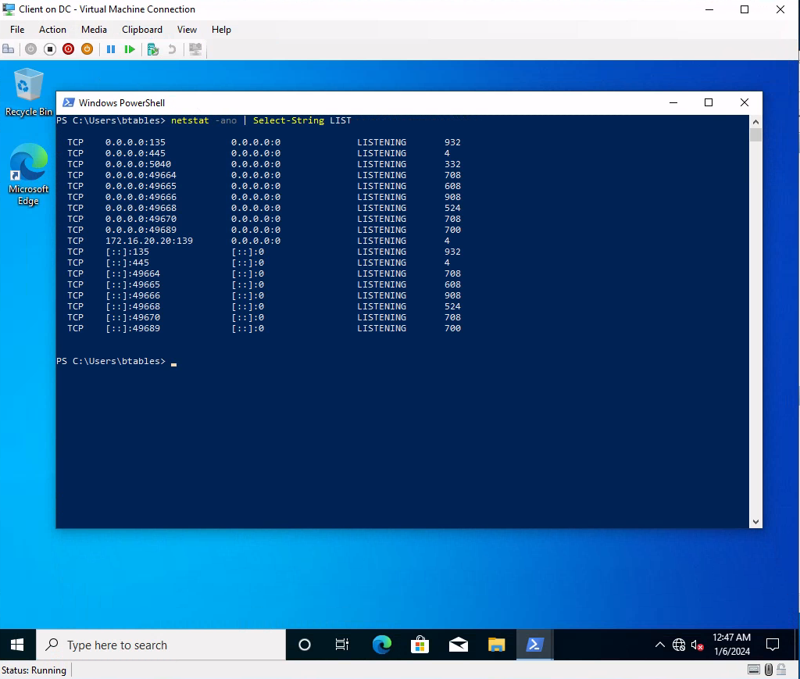Open the File menu

17,30
